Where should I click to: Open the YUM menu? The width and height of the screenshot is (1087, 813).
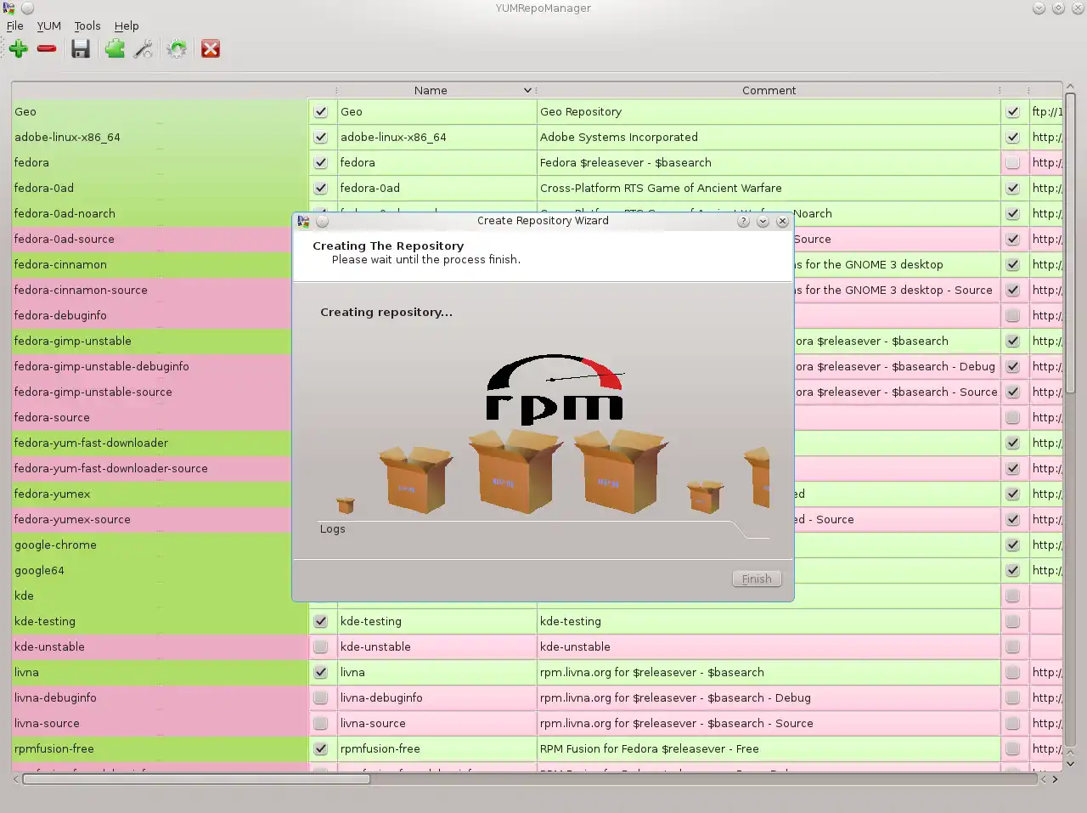(x=48, y=26)
